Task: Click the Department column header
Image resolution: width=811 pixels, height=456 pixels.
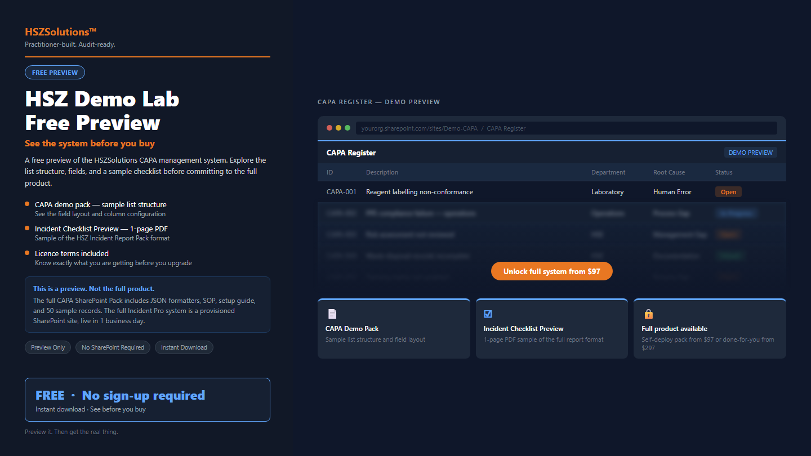Action: click(x=608, y=172)
